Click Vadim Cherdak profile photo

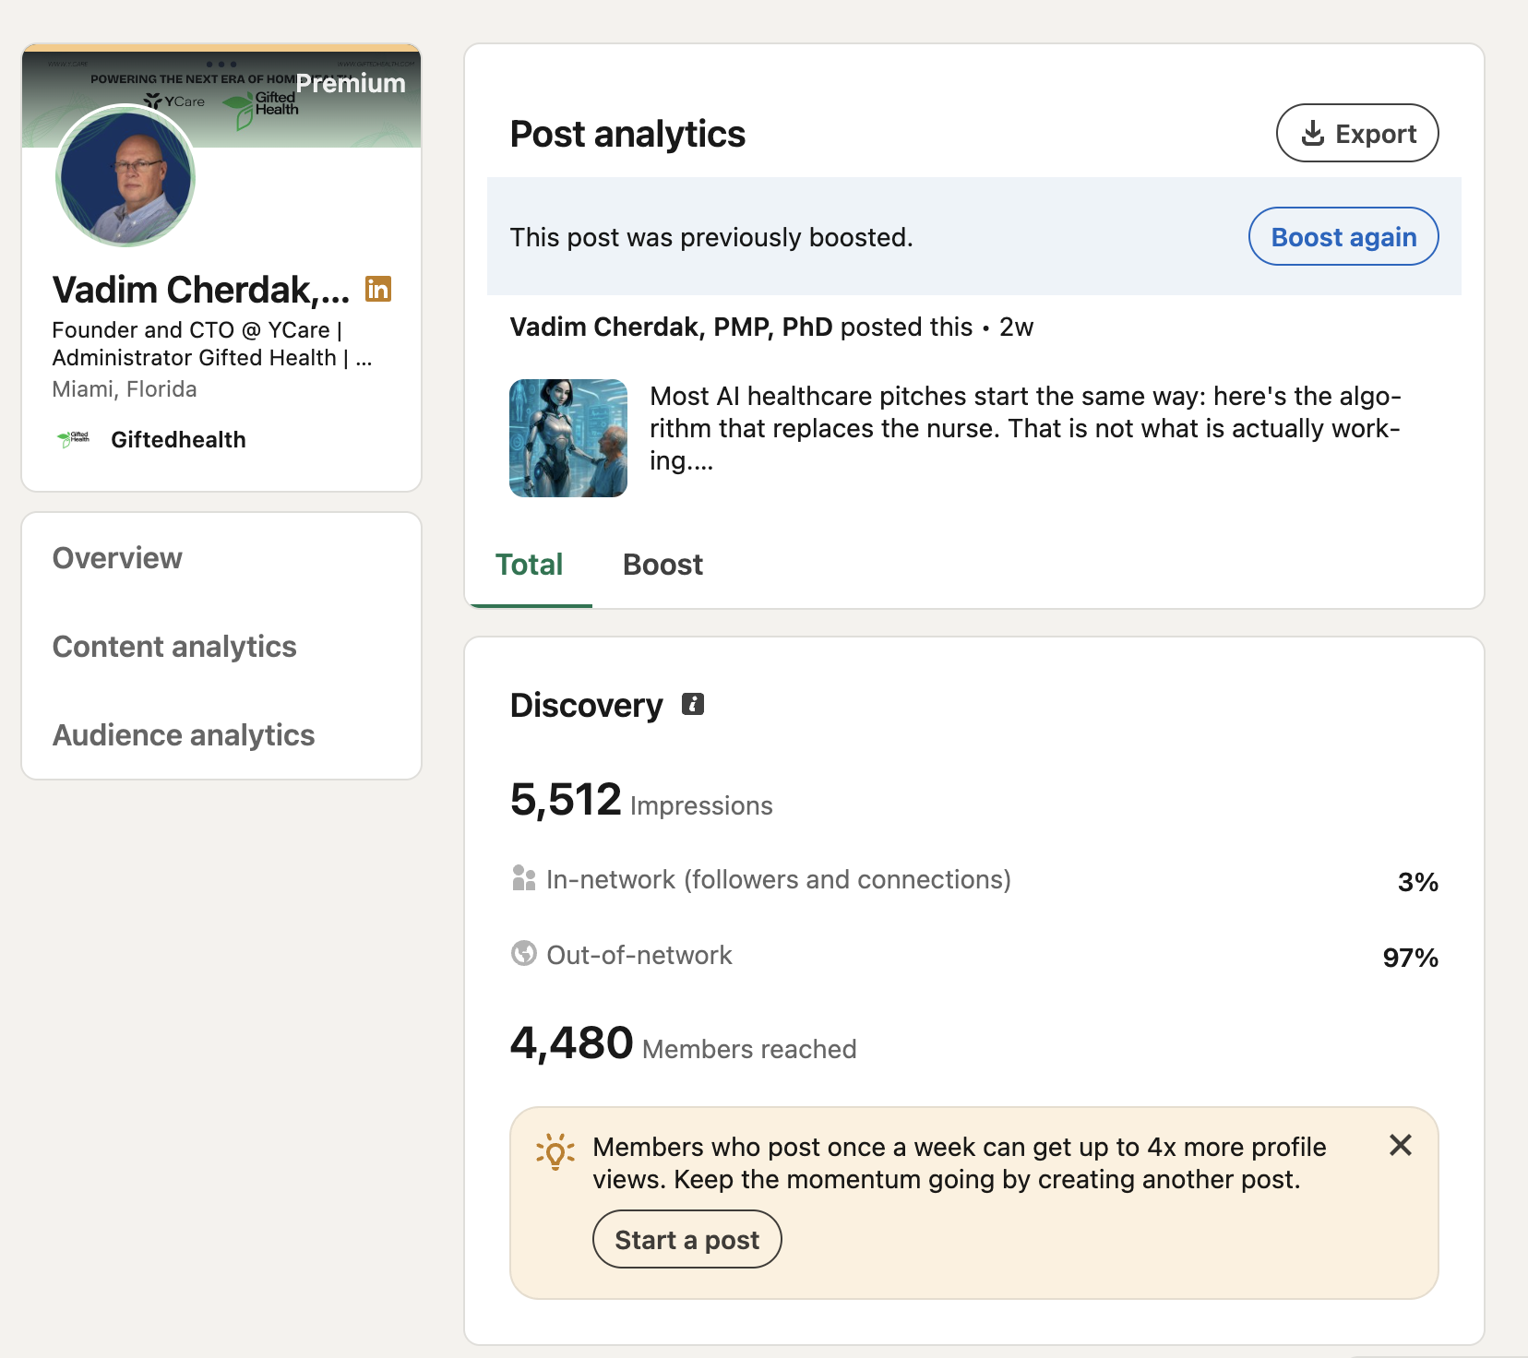coord(125,175)
